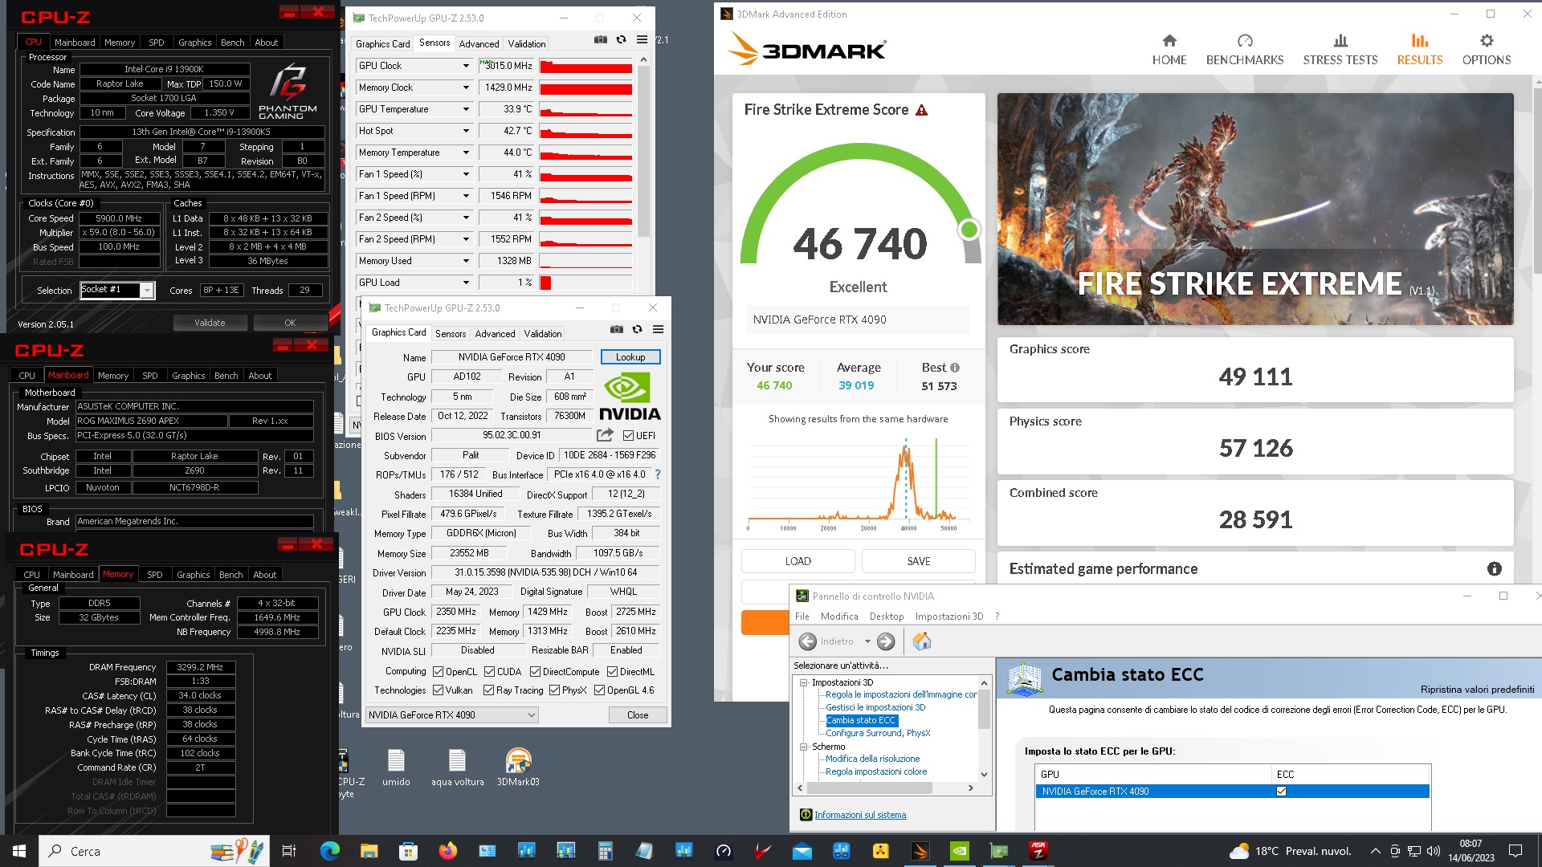1542x867 pixels.
Task: Open GPU selector dropdown in GPU-Z
Action: (451, 715)
